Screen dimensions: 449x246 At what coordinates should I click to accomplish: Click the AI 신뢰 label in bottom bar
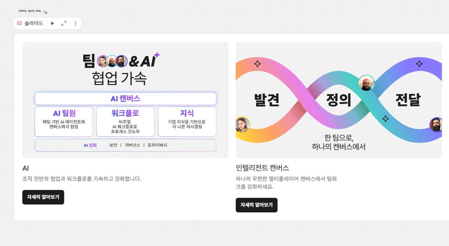pyautogui.click(x=90, y=145)
